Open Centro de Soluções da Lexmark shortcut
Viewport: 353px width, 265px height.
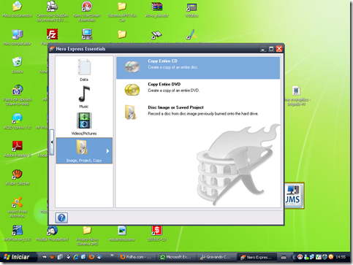coord(53,12)
